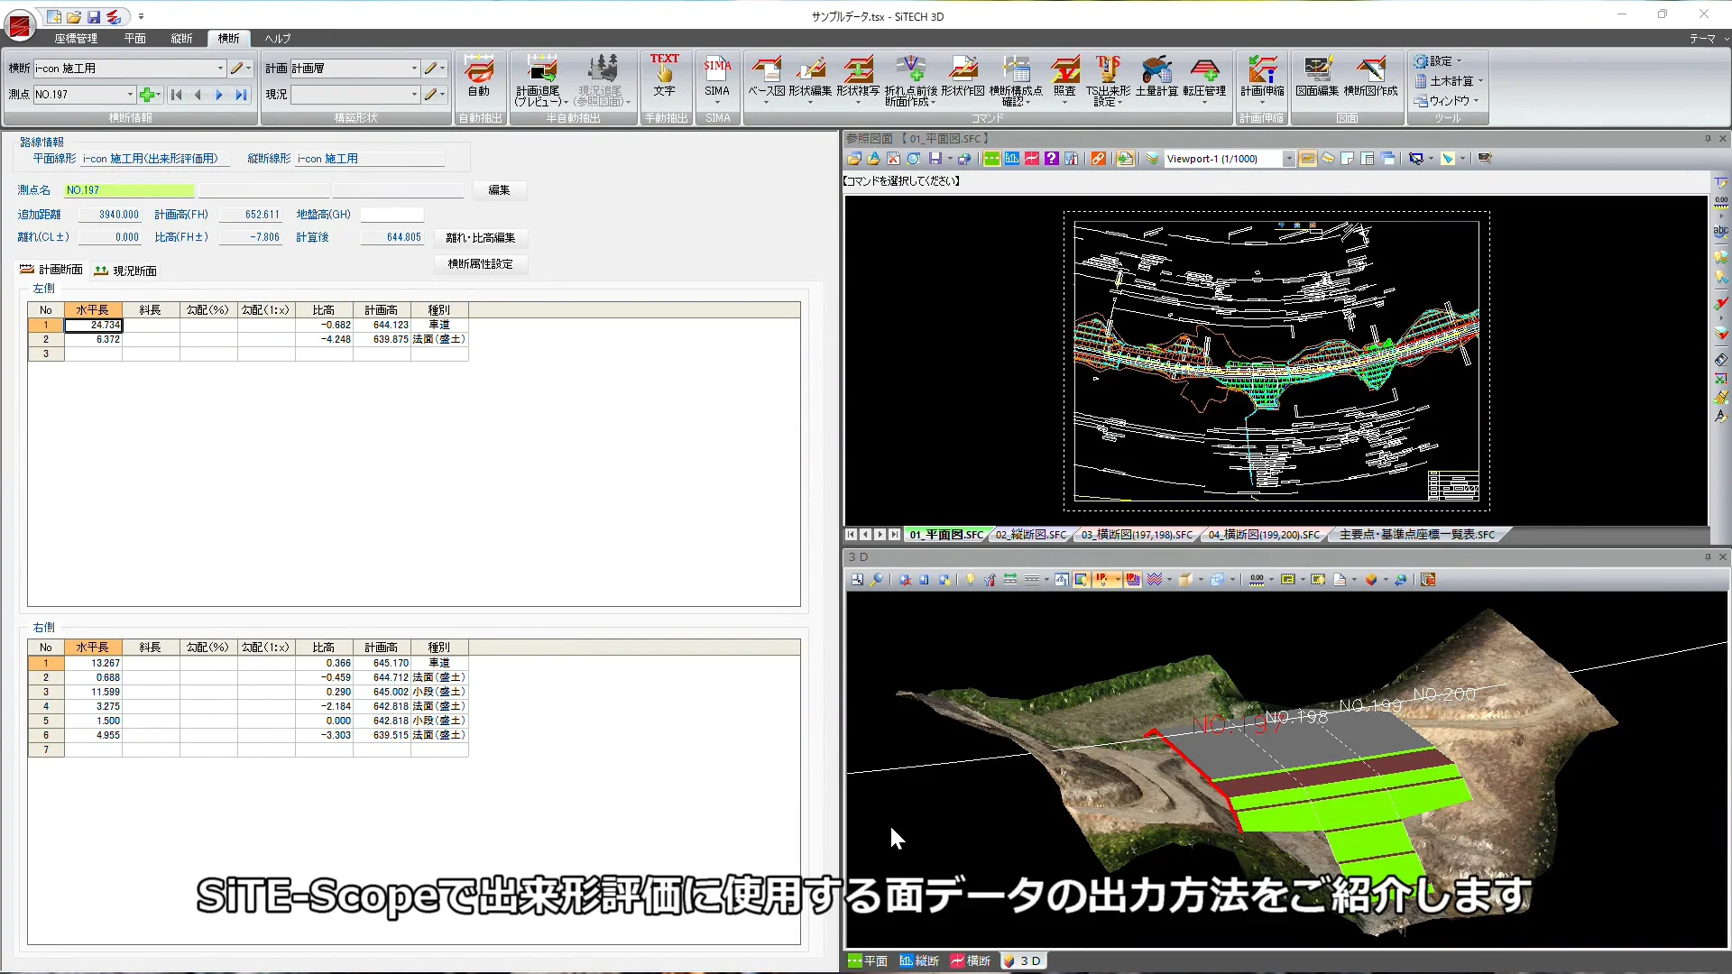The height and width of the screenshot is (974, 1732).
Task: Click the 横断属性設定 button
Action: [481, 264]
